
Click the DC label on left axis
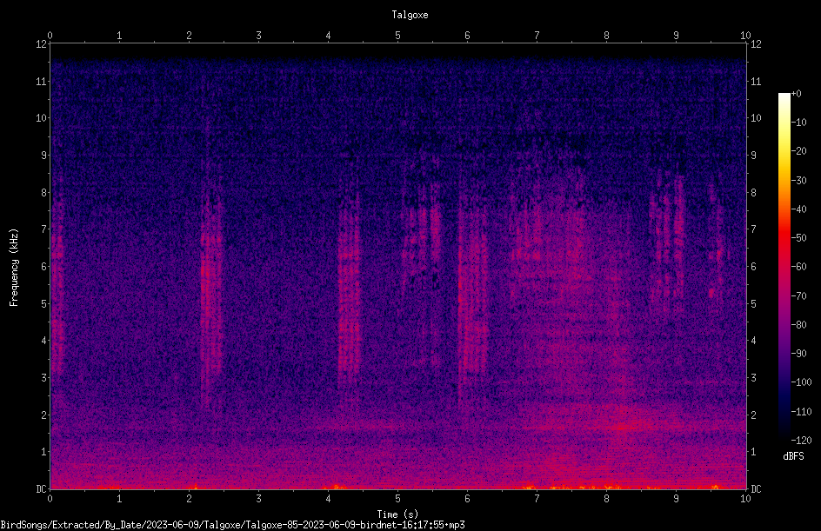[42, 488]
